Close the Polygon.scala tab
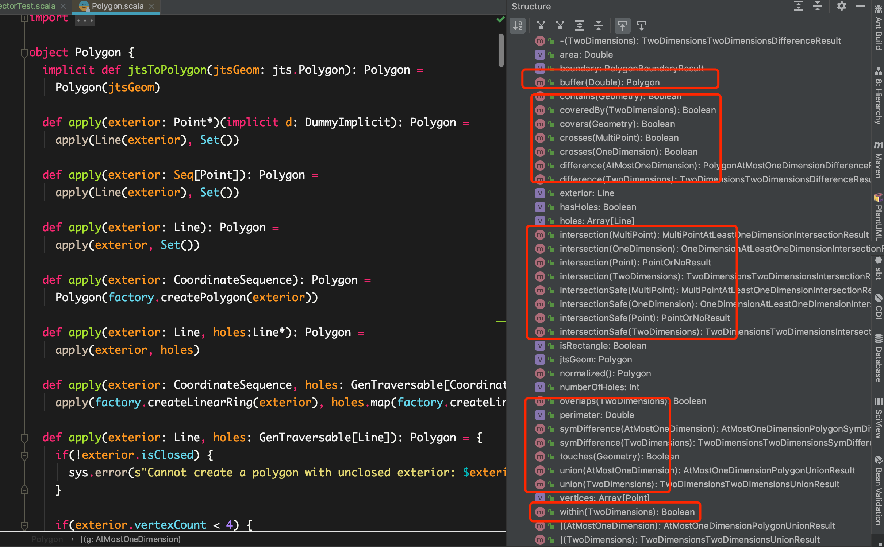 152,6
